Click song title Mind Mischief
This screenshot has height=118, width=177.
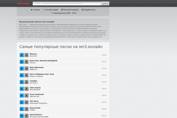click(35, 90)
